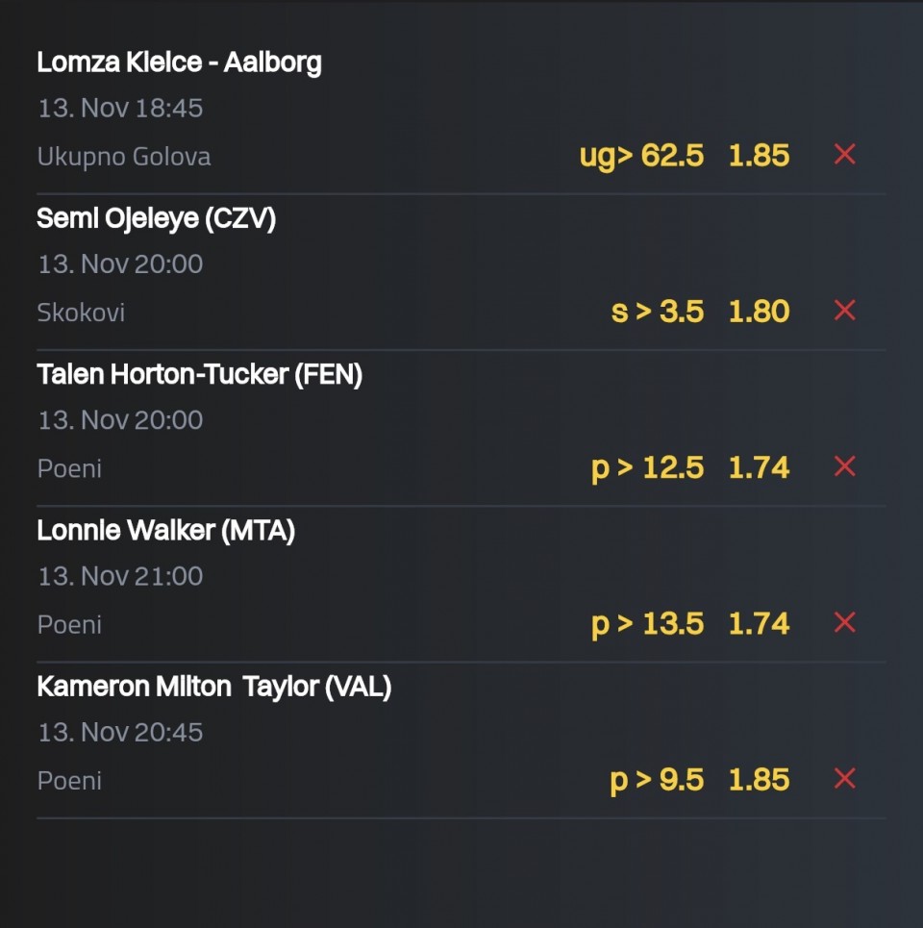Remove the Lonnie Walker points bet
923x928 pixels.
[x=844, y=623]
